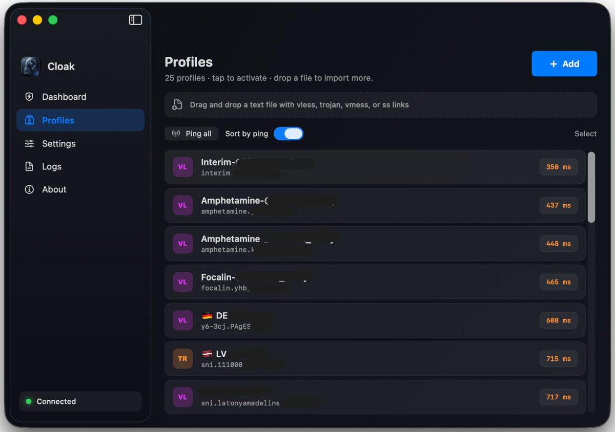The height and width of the screenshot is (432, 615).
Task: Toggle the sidebar panel icon
Action: tap(135, 20)
